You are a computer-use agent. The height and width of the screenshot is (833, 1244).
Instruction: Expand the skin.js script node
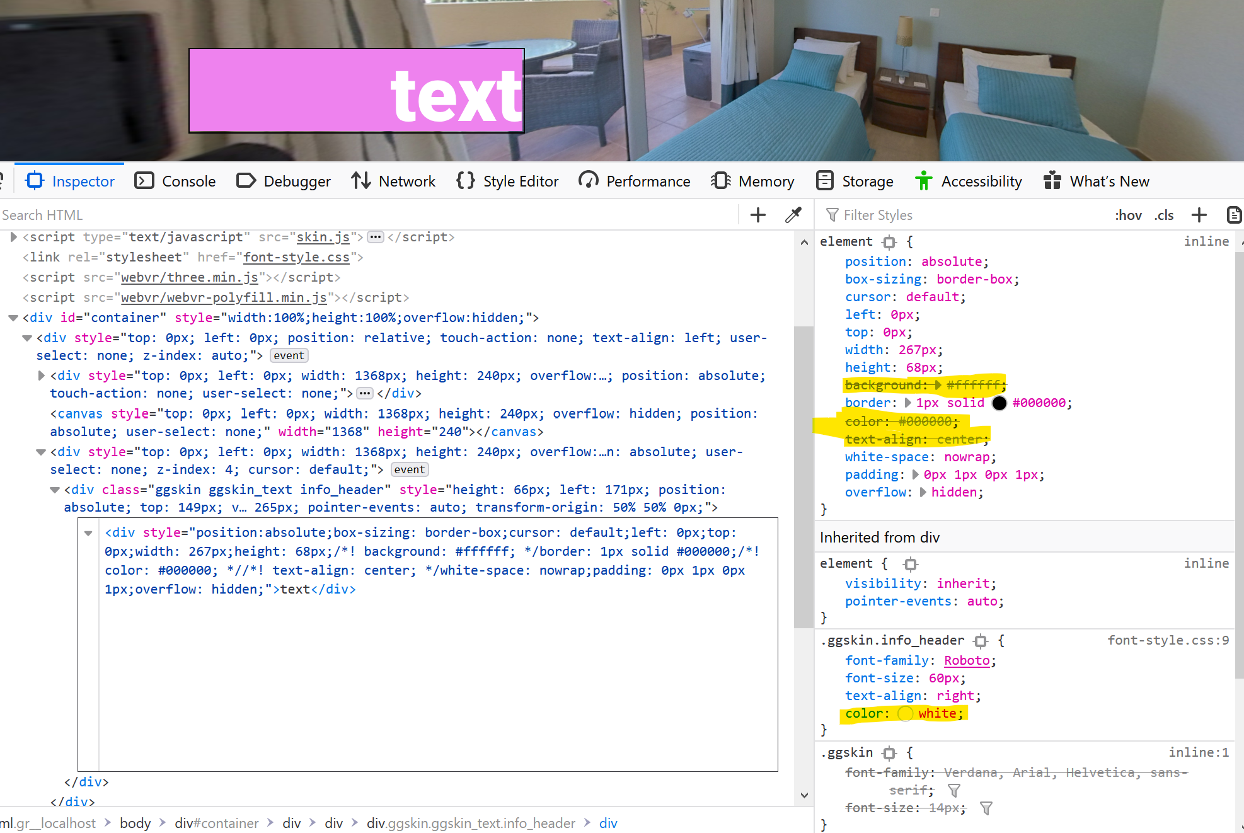click(13, 237)
